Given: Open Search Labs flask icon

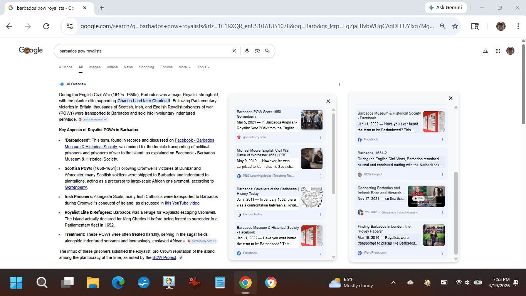Looking at the screenshot, I should point(486,51).
